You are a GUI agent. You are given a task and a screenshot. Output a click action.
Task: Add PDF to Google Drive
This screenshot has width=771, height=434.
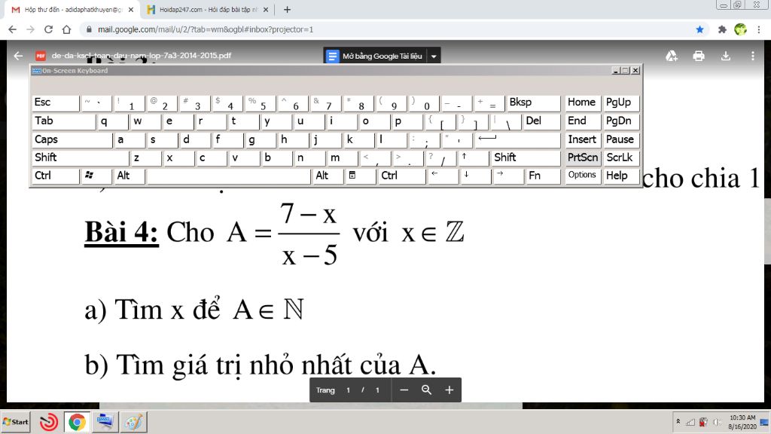pos(672,56)
